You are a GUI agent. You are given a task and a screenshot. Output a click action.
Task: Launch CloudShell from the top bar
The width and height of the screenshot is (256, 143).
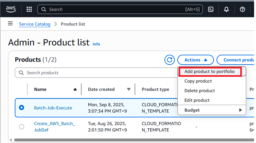tap(211, 9)
